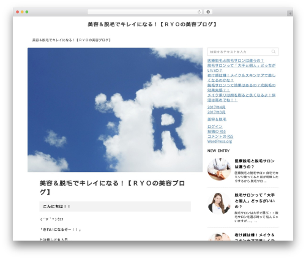Viewport: 306px width, 259px height.
Task: Click excerpt text 医療脱毛と脱毛サロン 自宅で
Action: (256, 177)
